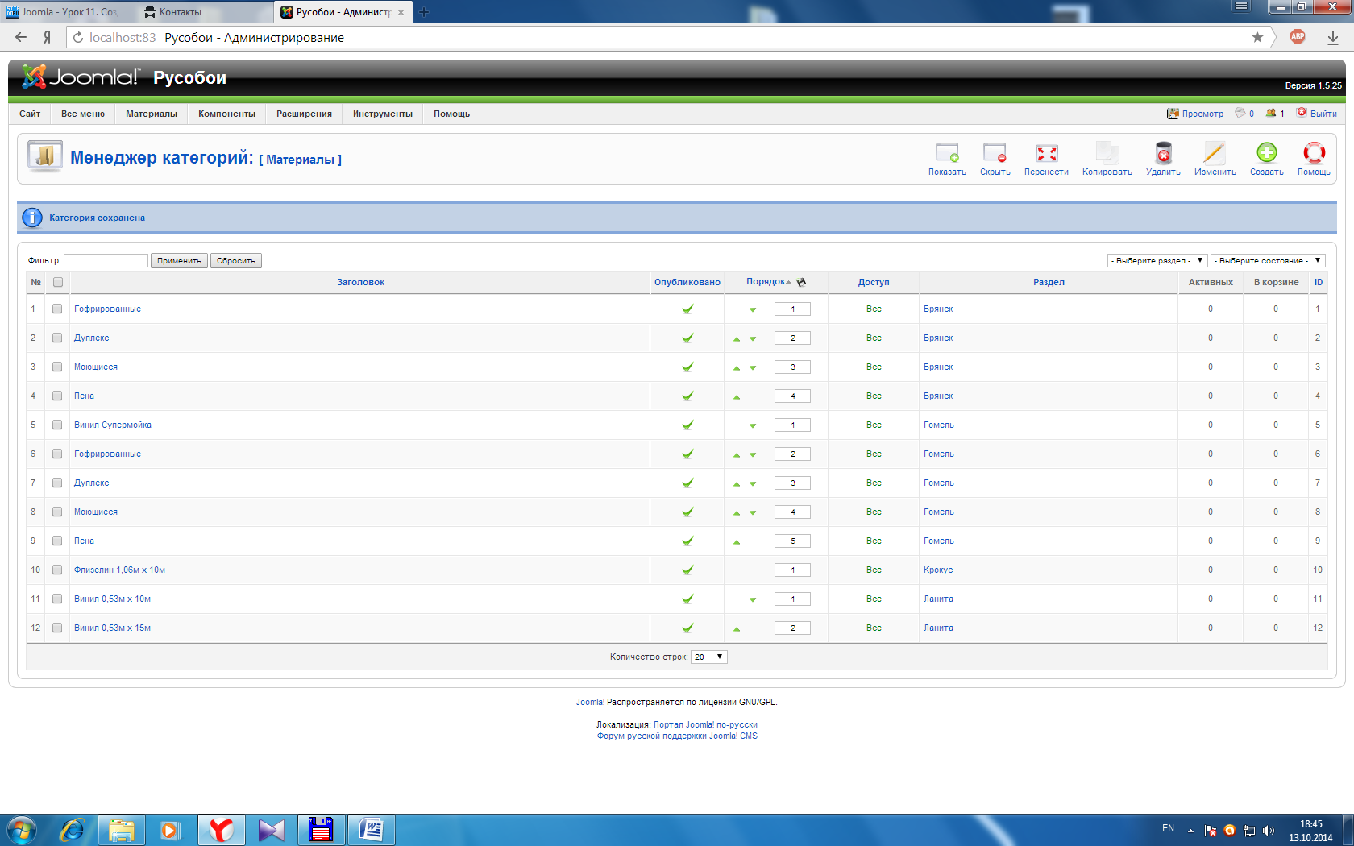Open the Все меню menu
Screen dimensions: 1354x846
point(83,114)
